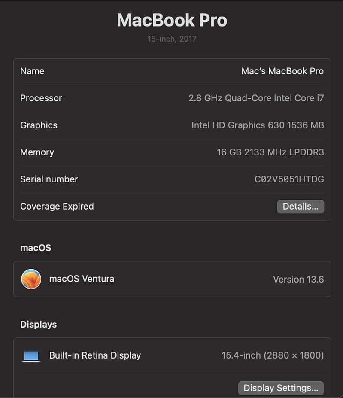Click the MacBook Pro title heading
Screen dimensions: 343x398
(x=172, y=20)
